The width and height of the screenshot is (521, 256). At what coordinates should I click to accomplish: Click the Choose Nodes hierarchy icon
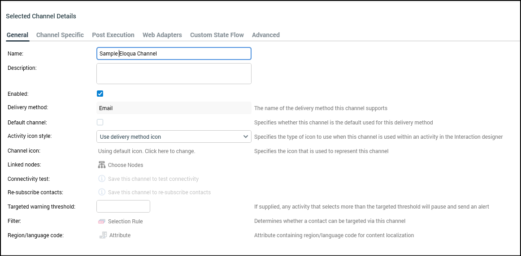(x=101, y=165)
